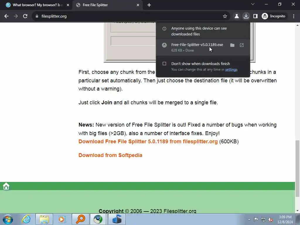Close the 'What browser?' tab
The image size is (300, 225).
coord(68,5)
